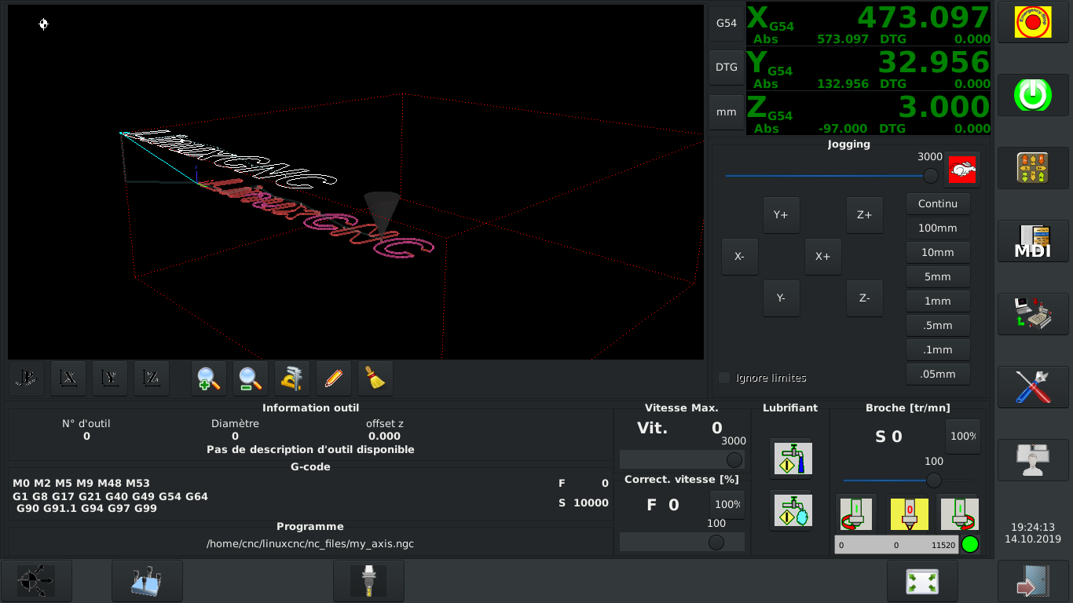
Task: Jog Z- axis button
Action: (x=864, y=298)
